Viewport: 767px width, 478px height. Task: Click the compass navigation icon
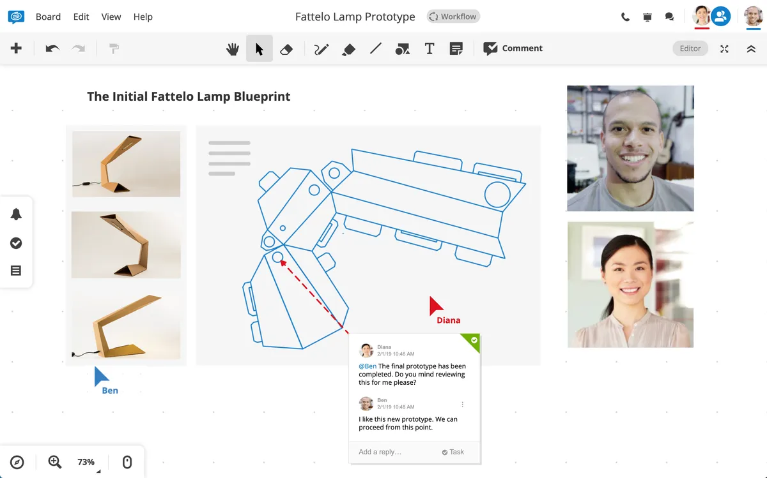pos(17,462)
